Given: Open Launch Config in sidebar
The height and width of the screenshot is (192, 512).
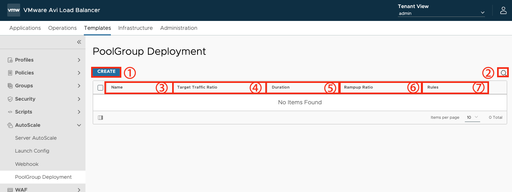Looking at the screenshot, I should 32,151.
